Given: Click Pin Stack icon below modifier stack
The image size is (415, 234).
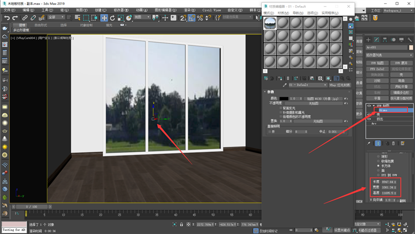Looking at the screenshot, I should point(369,143).
